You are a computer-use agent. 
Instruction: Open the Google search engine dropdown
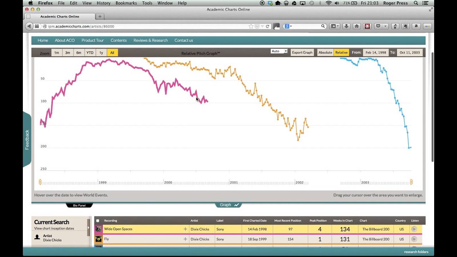[x=288, y=26]
